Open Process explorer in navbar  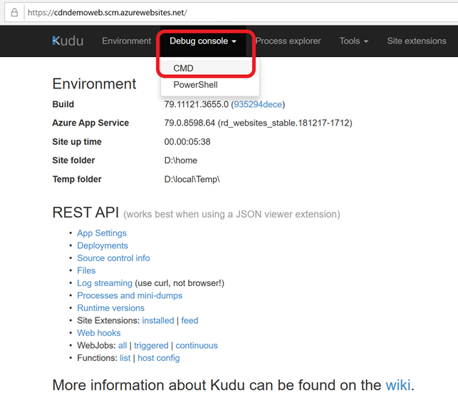pos(288,41)
